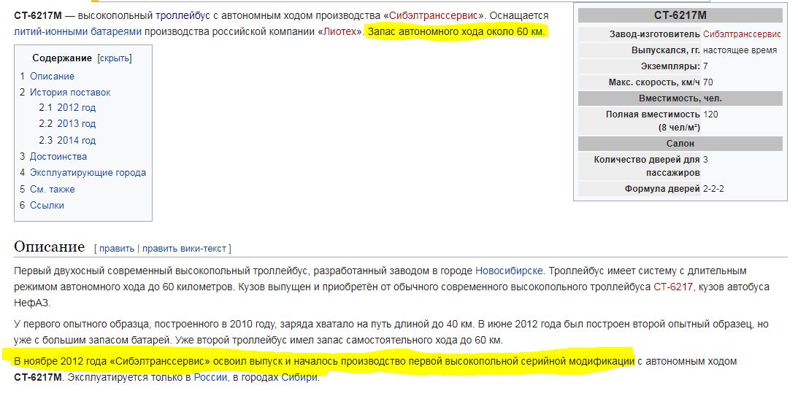Viewport: 798px width, 396px height.
Task: Click infobox header «Салон»
Action: [680, 144]
